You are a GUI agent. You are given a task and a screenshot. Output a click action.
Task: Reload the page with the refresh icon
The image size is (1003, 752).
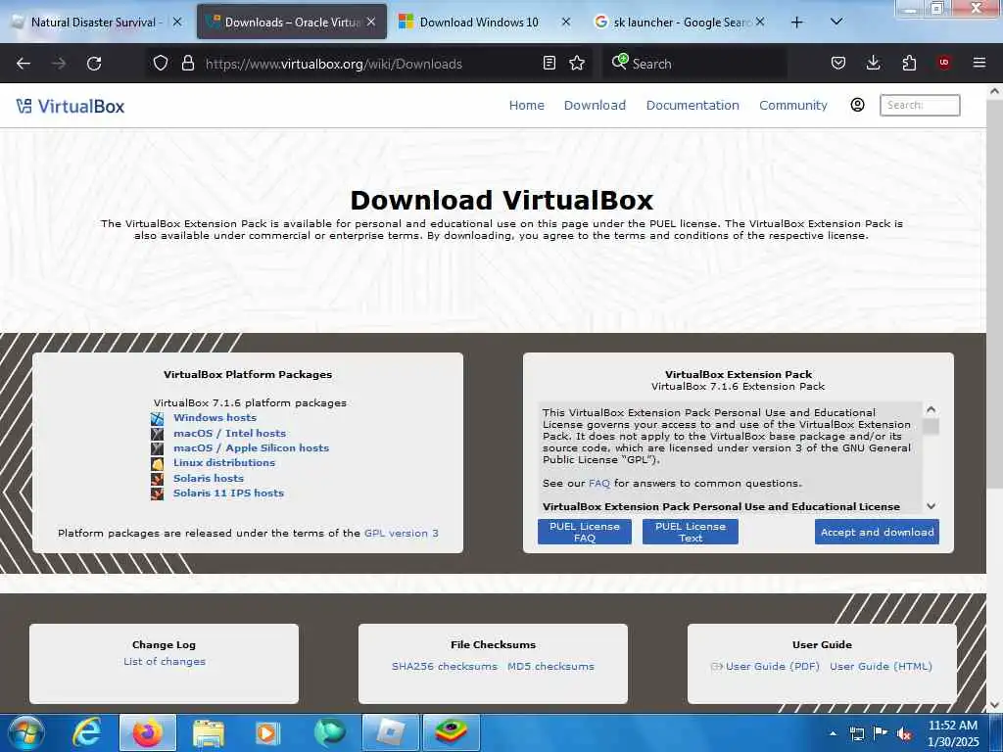(94, 64)
